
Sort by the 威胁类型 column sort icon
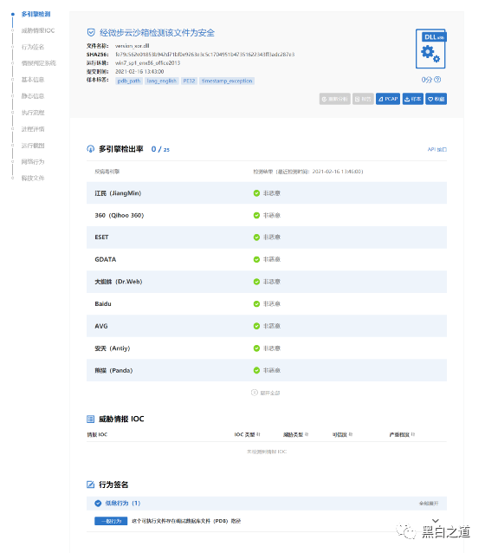pyautogui.click(x=307, y=434)
